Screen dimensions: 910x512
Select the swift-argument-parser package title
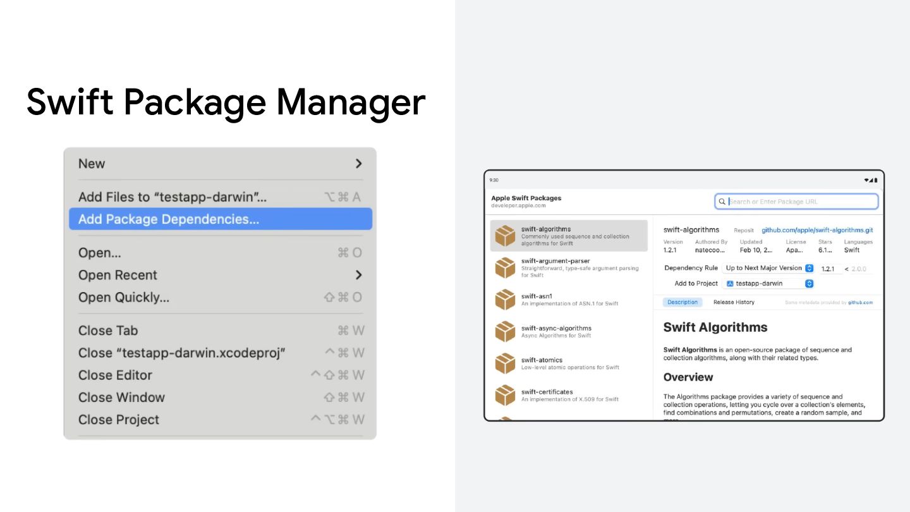pyautogui.click(x=555, y=260)
